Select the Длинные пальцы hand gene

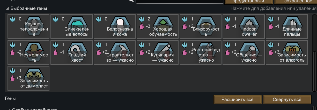pos(286,27)
